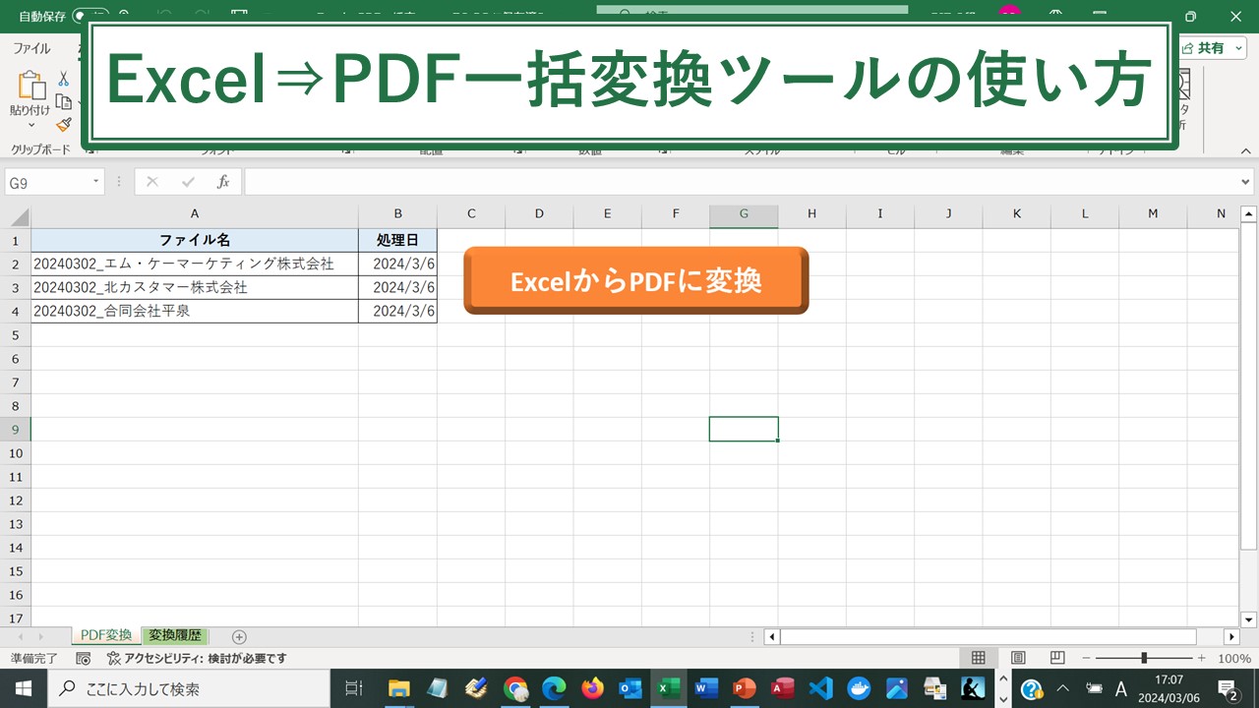This screenshot has width=1259, height=708.
Task: Open PowerPoint from the taskbar
Action: [745, 688]
